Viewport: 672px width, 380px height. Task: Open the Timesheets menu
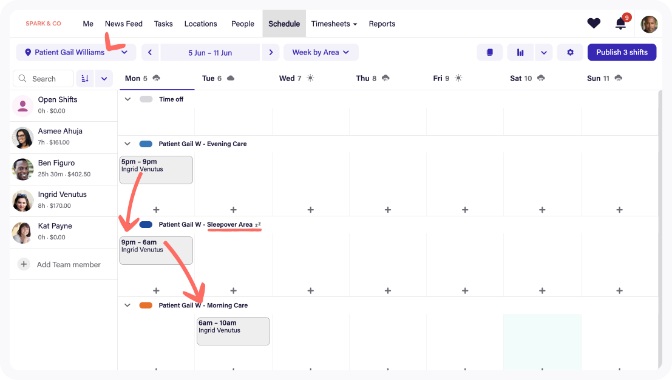tap(334, 24)
